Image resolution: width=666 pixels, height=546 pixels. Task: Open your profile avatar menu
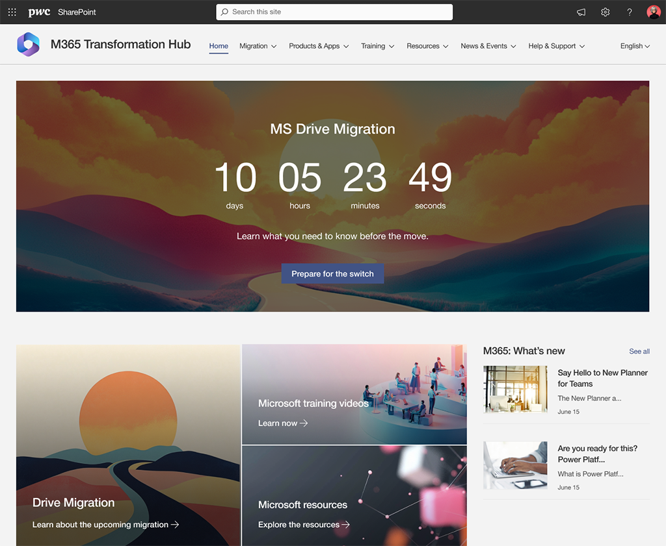[x=653, y=12]
